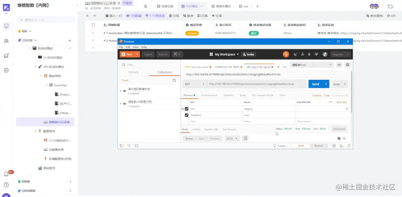Uncheck the headless parameter checkbox
Viewport: 402px width, 197px height.
click(x=186, y=115)
